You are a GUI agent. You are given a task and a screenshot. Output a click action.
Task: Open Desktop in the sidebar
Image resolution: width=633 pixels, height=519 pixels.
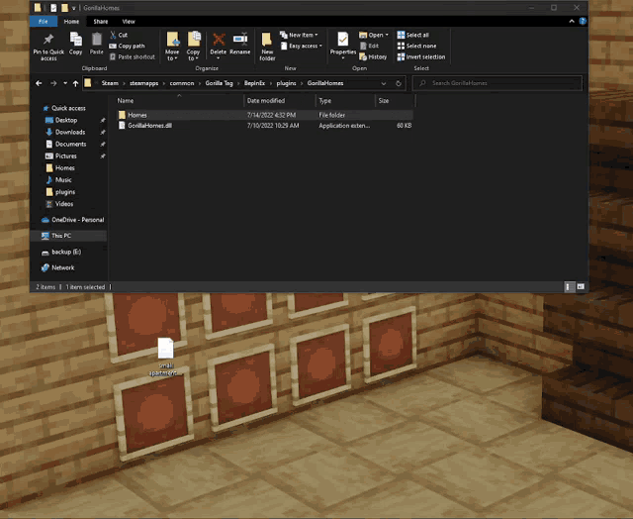[x=66, y=120]
